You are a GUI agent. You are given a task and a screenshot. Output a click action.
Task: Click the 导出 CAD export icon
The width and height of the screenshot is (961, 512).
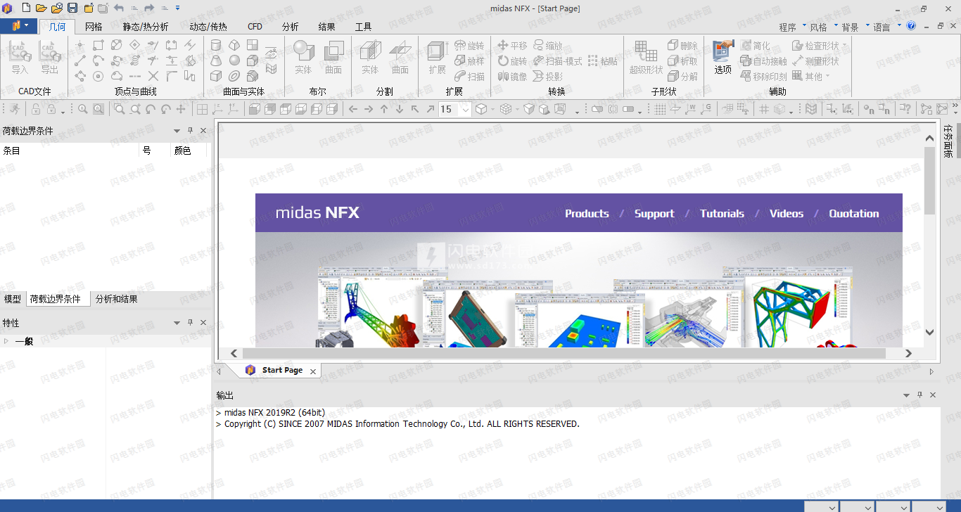50,57
